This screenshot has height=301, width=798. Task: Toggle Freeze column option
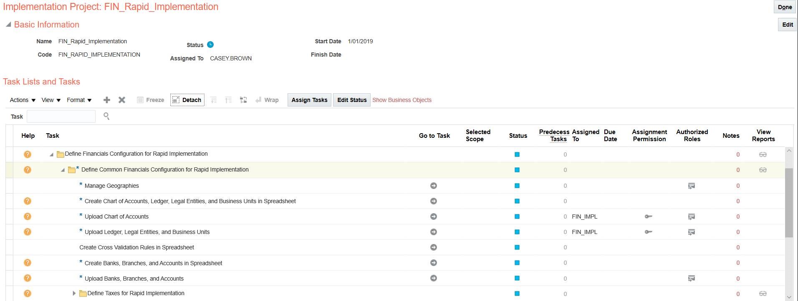point(151,100)
